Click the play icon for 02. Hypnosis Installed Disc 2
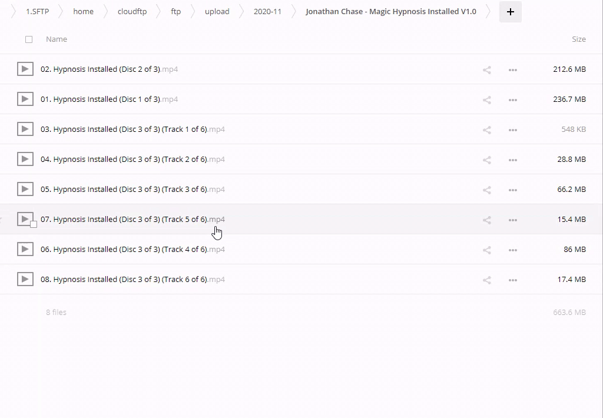603x418 pixels. pyautogui.click(x=25, y=69)
